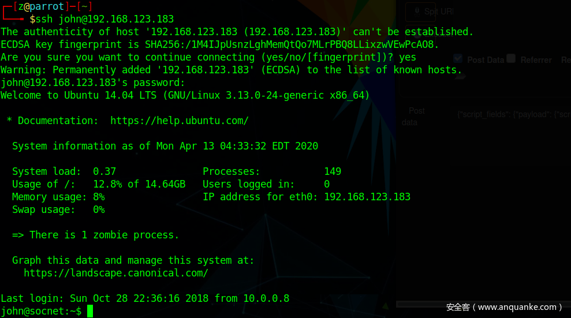Click the Last login line

pyautogui.click(x=144, y=298)
